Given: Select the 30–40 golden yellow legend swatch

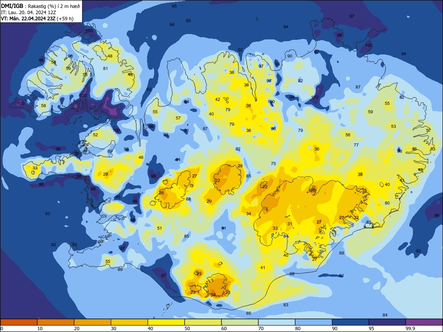Looking at the screenshot, I should coord(129,322).
